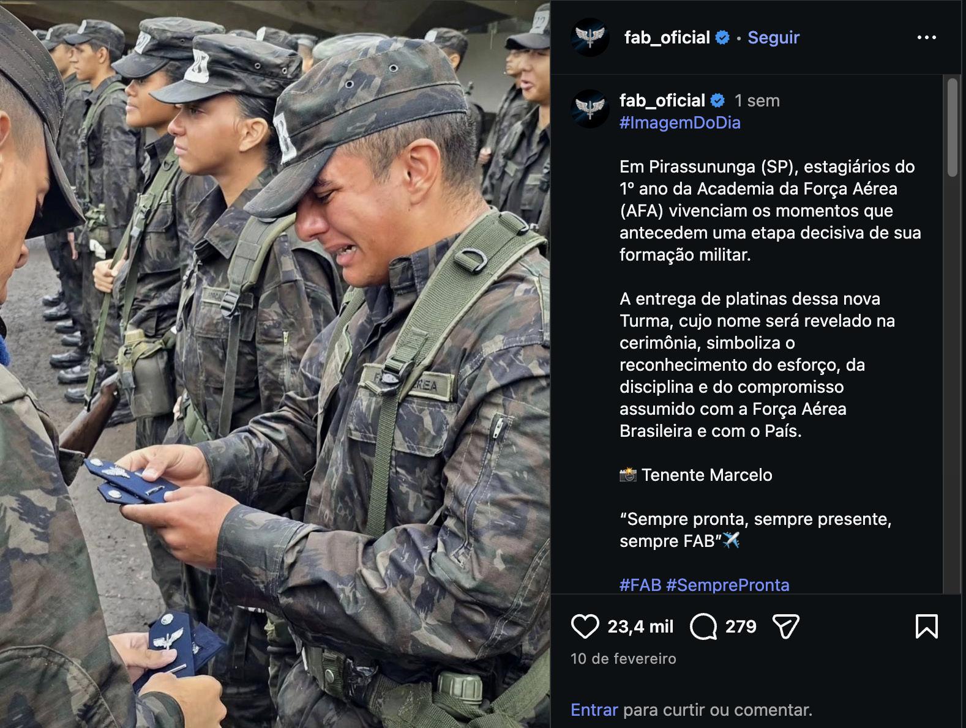Follow fab_oficial via Seguir
Image resolution: width=966 pixels, height=728 pixels.
point(773,37)
